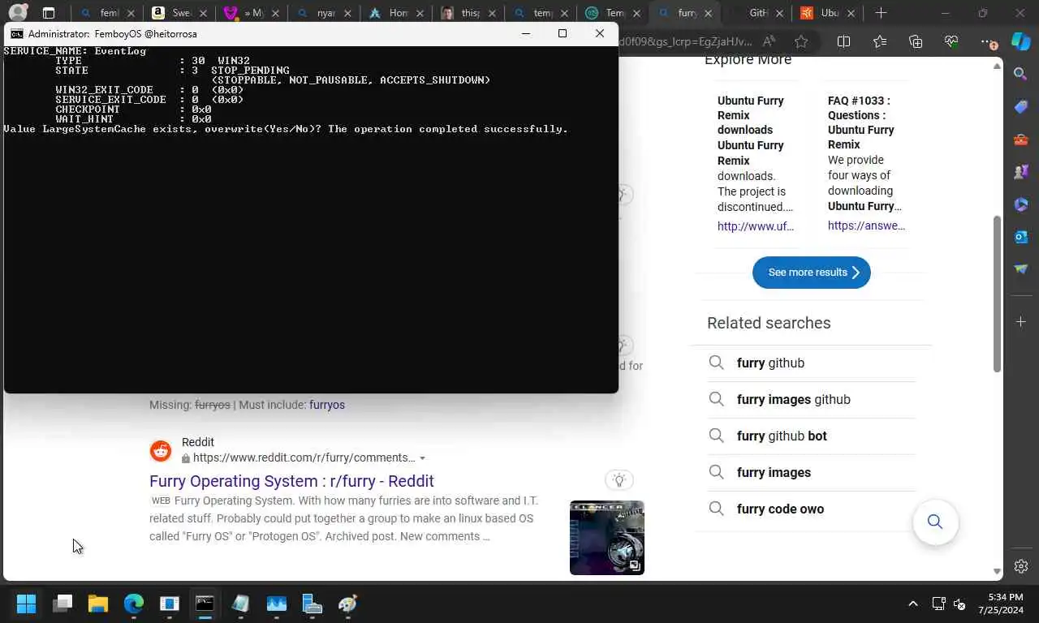Open the Copilot icon in Edge
The height and width of the screenshot is (623, 1039).
[x=1020, y=41]
